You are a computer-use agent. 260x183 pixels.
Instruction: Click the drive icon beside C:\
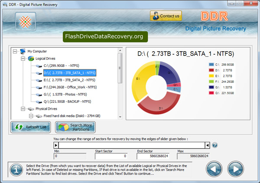pyautogui.click(x=39, y=66)
